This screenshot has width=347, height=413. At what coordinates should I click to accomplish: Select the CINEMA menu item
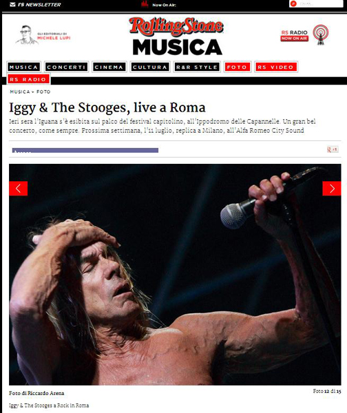tap(109, 67)
